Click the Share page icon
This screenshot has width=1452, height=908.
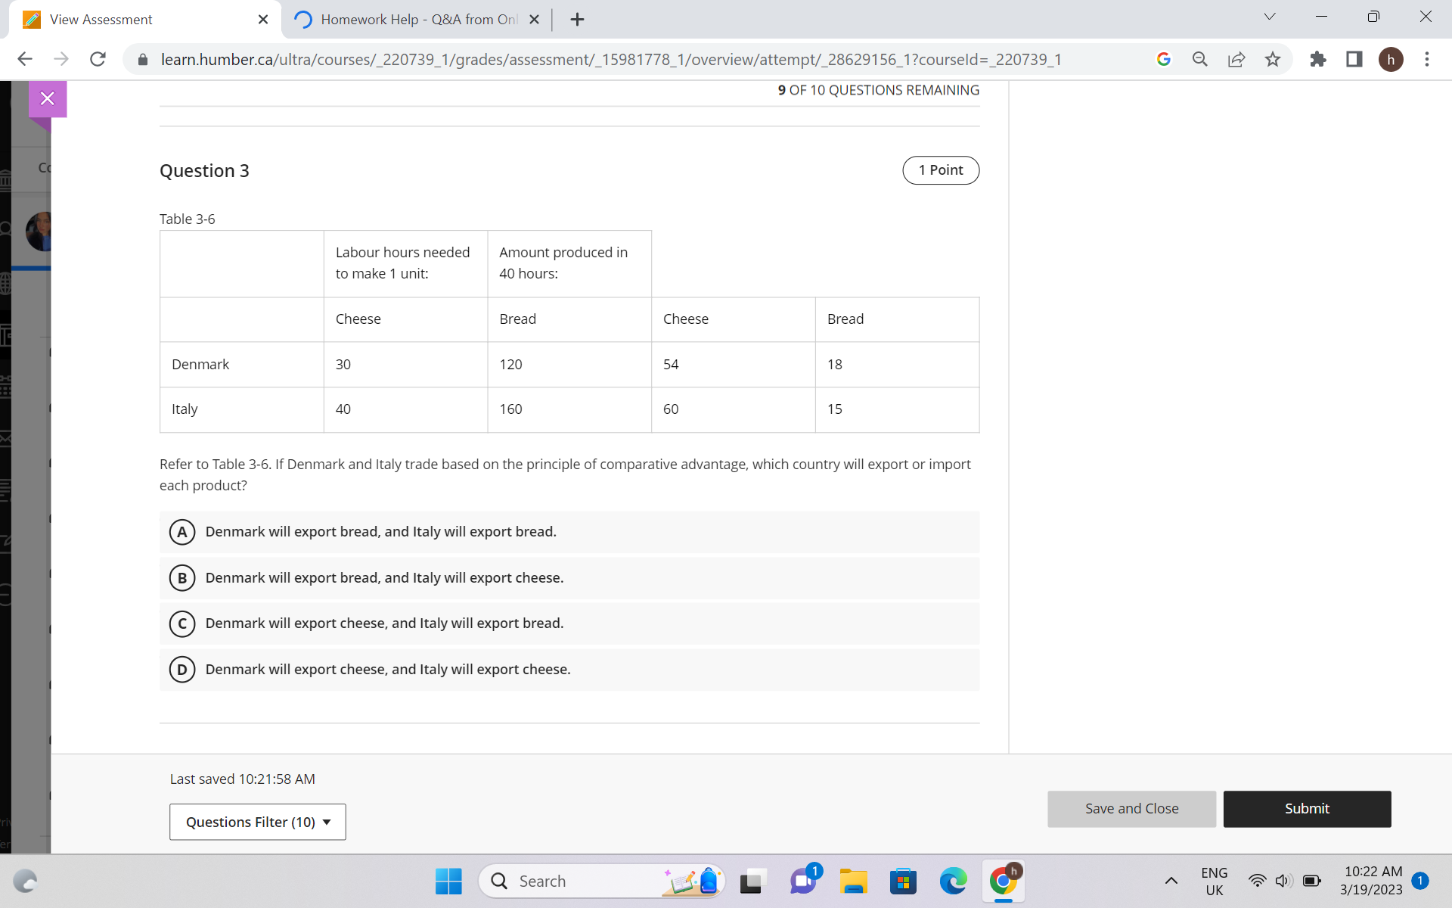coord(1236,59)
